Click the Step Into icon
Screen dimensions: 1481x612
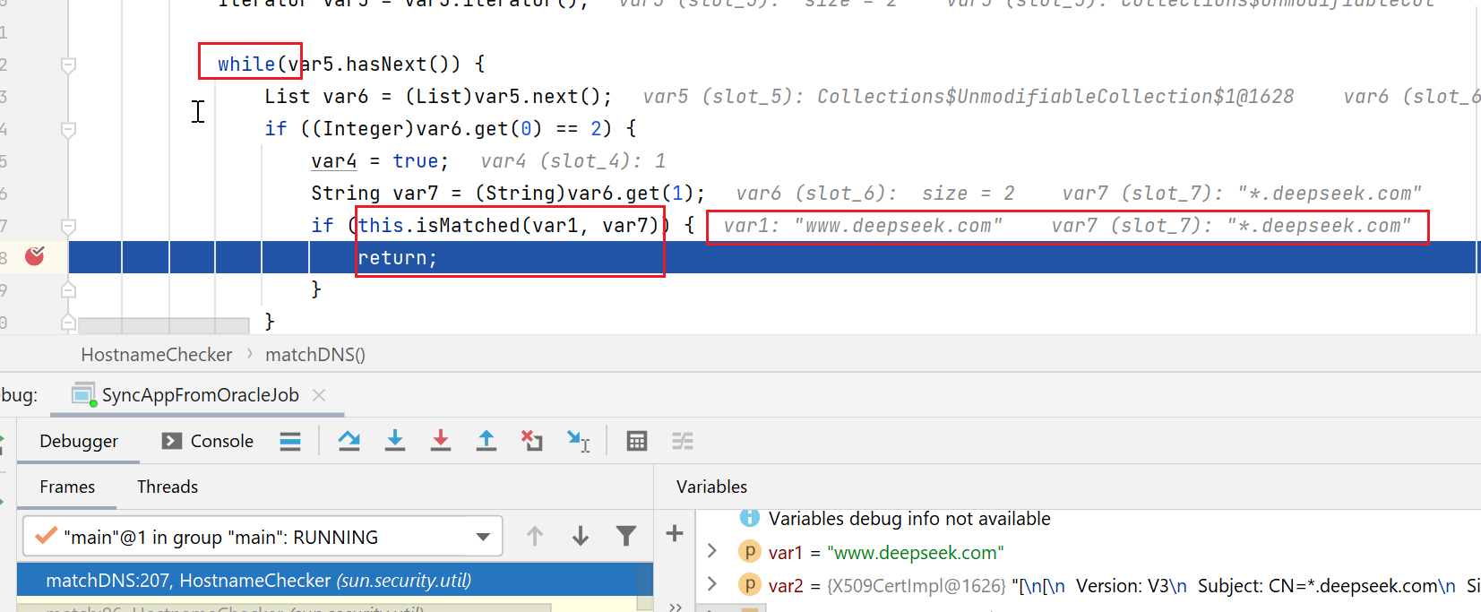(394, 441)
